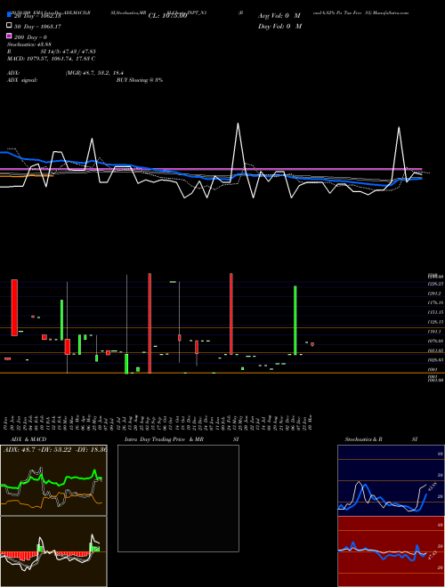Select the '20 Day = 1062.13' label
Screen dimensions: 445x587
click(x=37, y=16)
